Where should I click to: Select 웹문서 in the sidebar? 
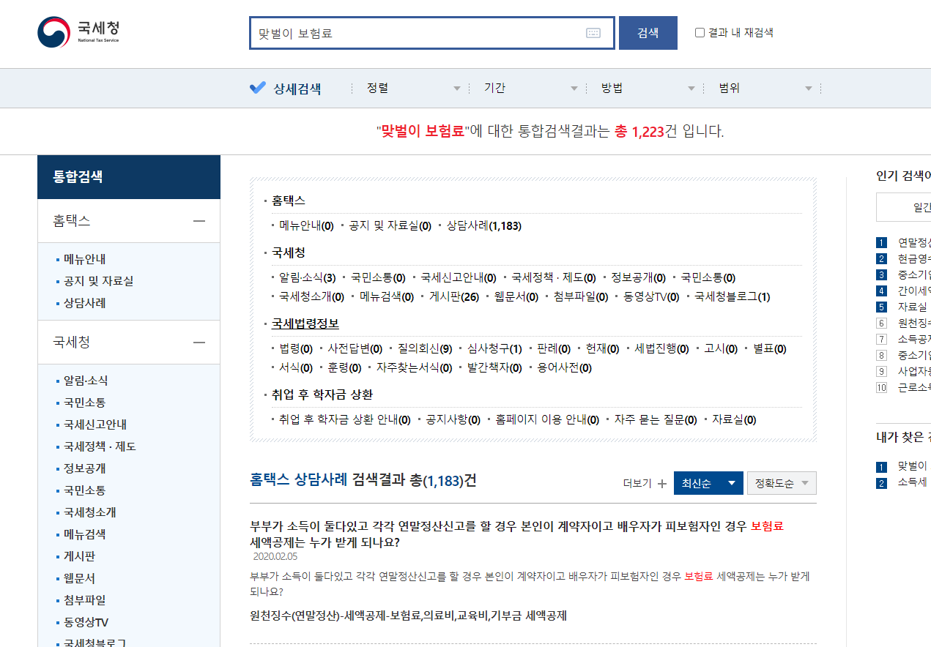click(79, 578)
